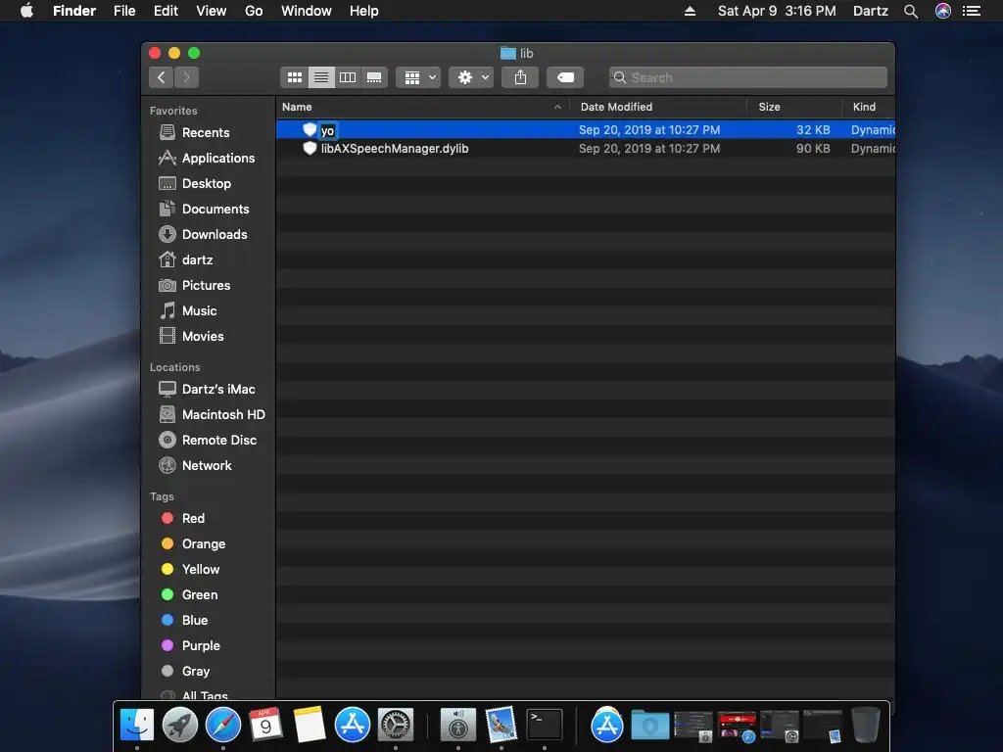The height and width of the screenshot is (752, 1003).
Task: Switch to gallery view
Action: pyautogui.click(x=374, y=77)
